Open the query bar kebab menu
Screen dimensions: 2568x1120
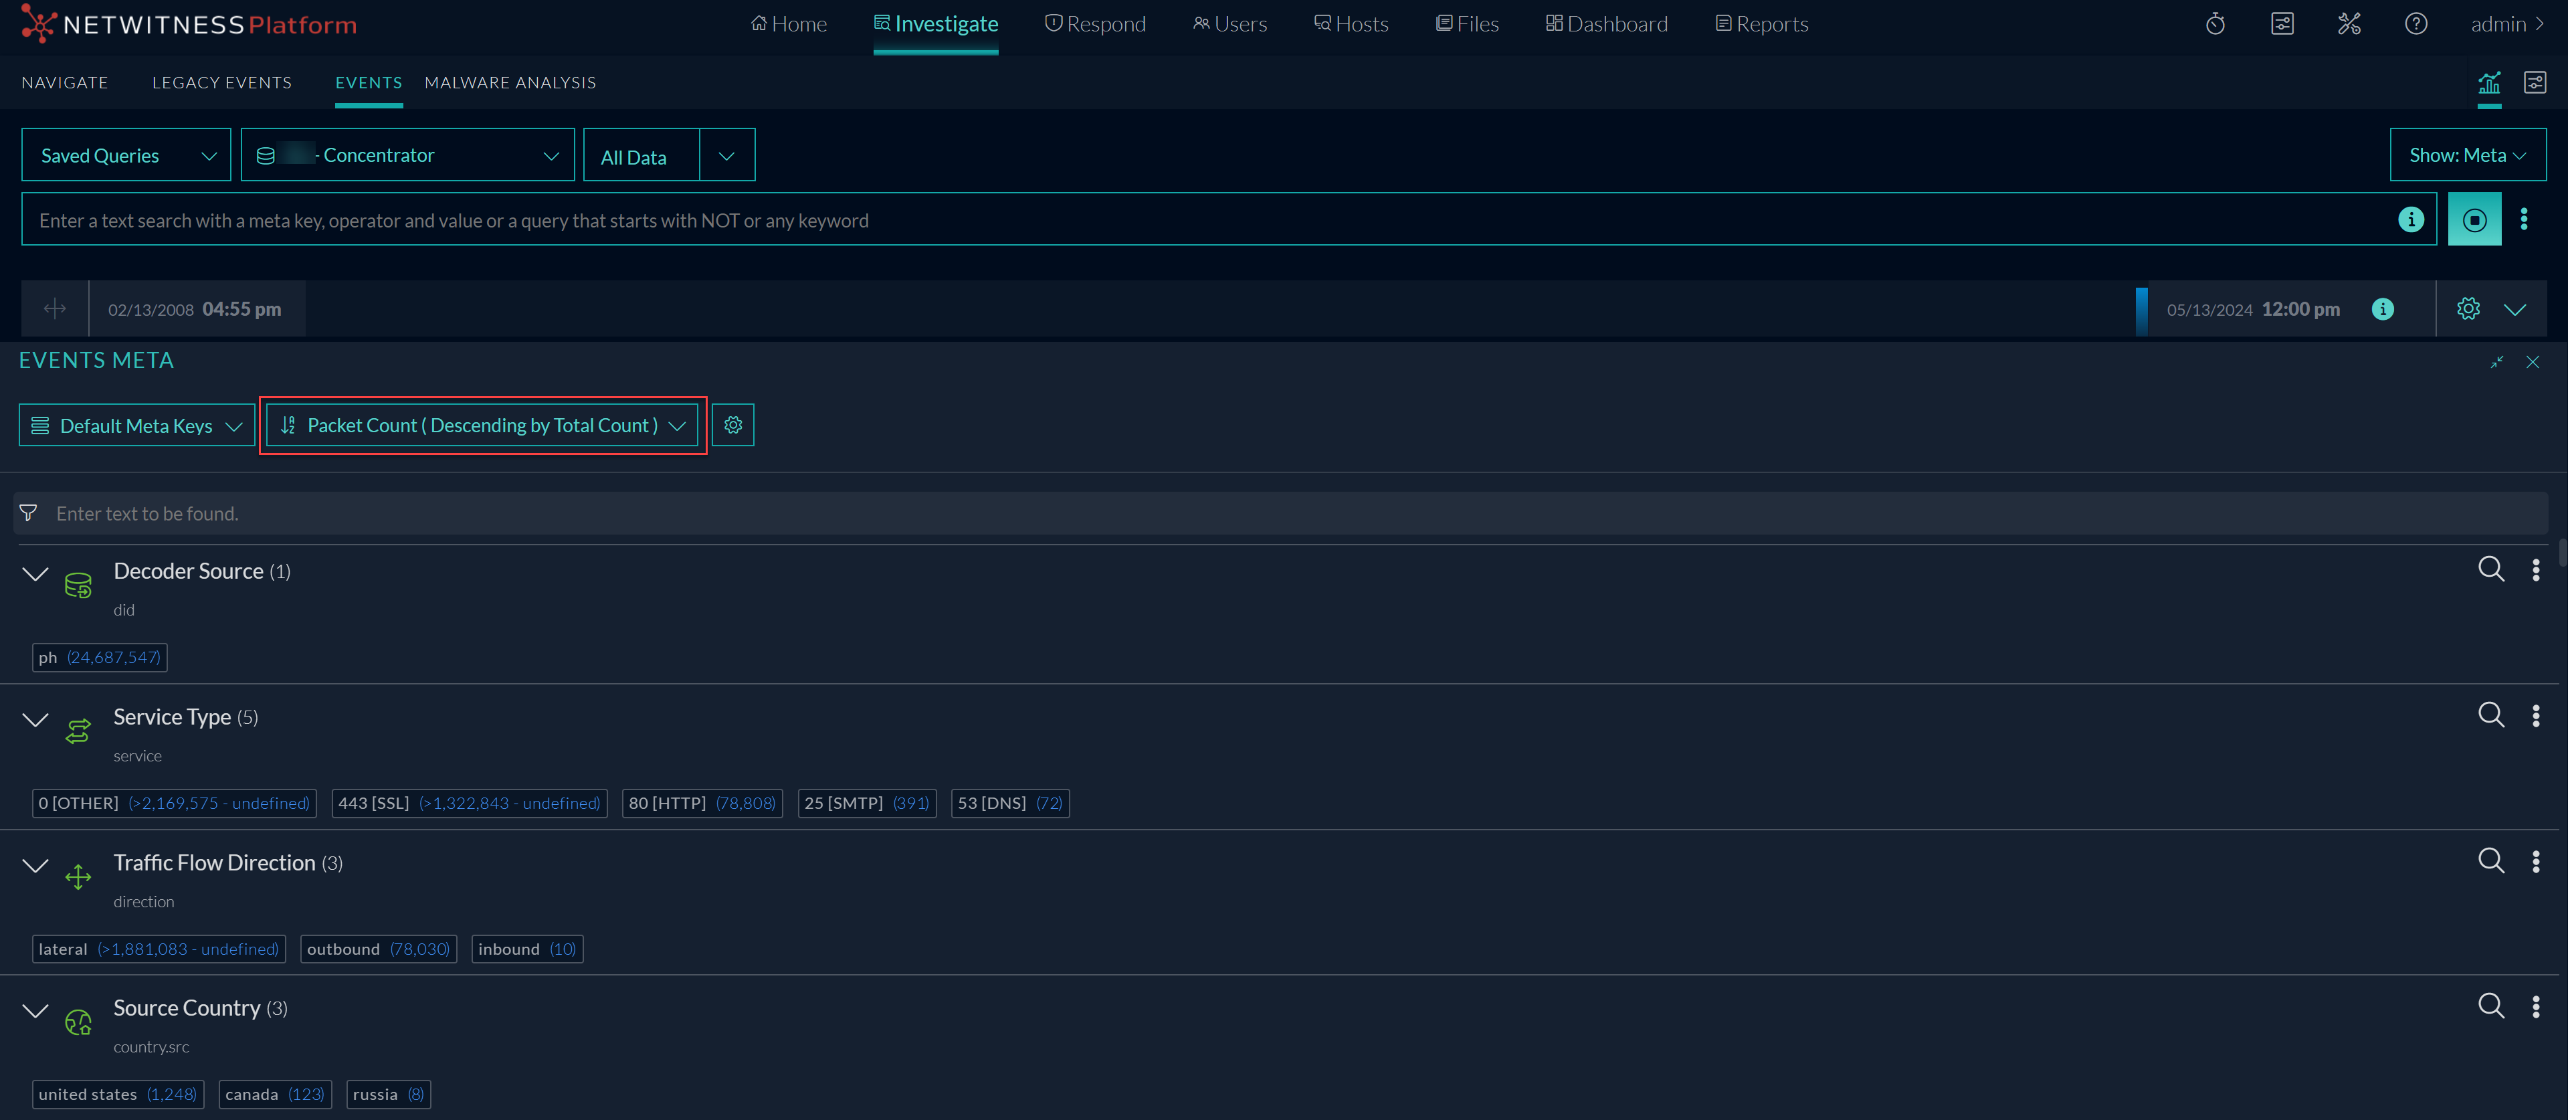tap(2523, 219)
